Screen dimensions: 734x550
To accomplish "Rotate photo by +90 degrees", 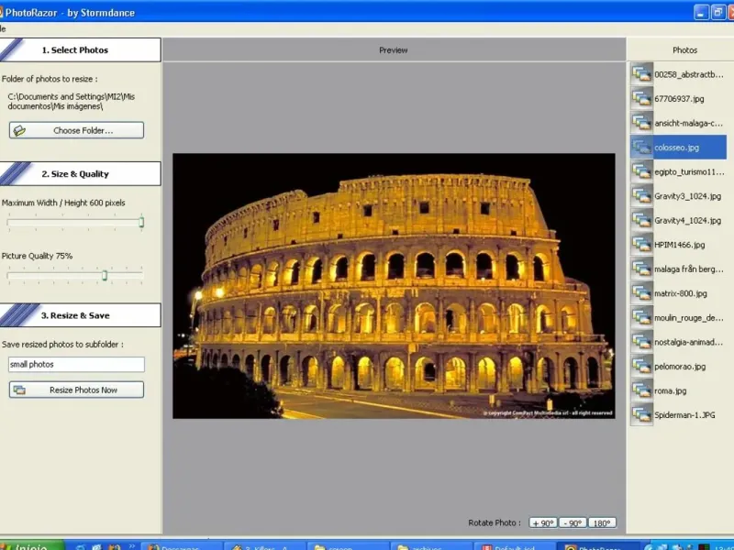I will click(542, 523).
